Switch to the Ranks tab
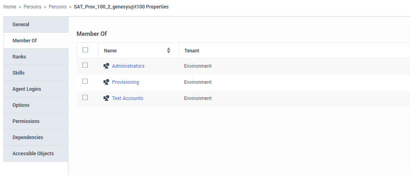 click(x=36, y=56)
